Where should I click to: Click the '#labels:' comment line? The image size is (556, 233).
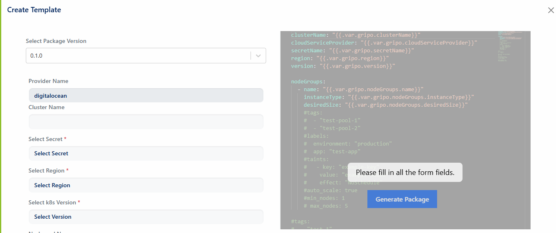[x=316, y=136]
